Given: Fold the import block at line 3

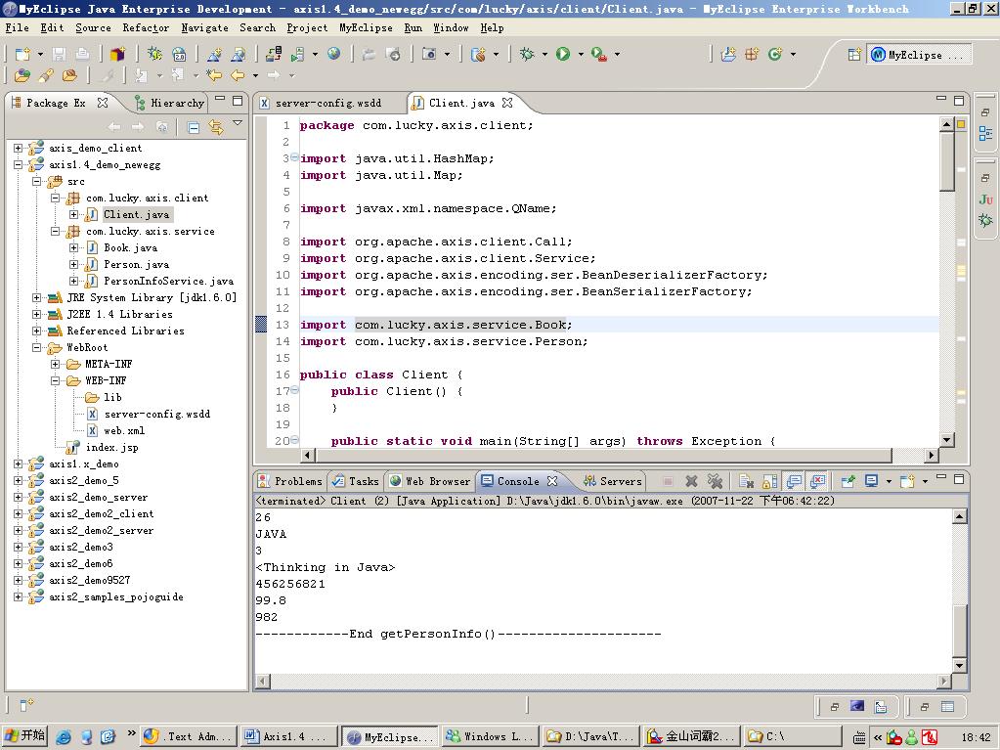Looking at the screenshot, I should click(294, 157).
